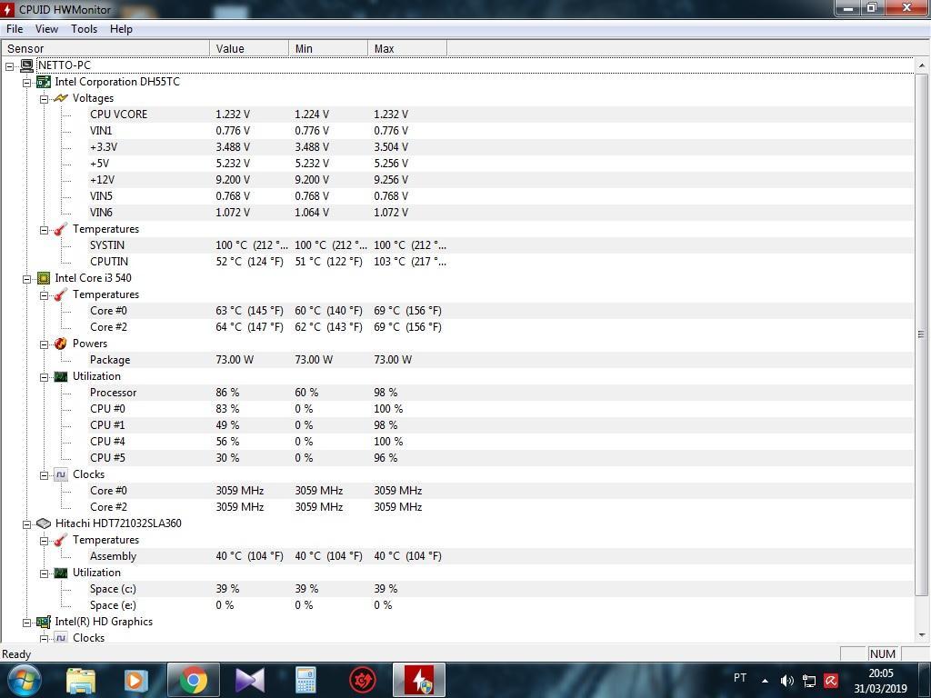Click the Avira antivirus tray icon
Screen dimensions: 931x698
click(x=831, y=681)
